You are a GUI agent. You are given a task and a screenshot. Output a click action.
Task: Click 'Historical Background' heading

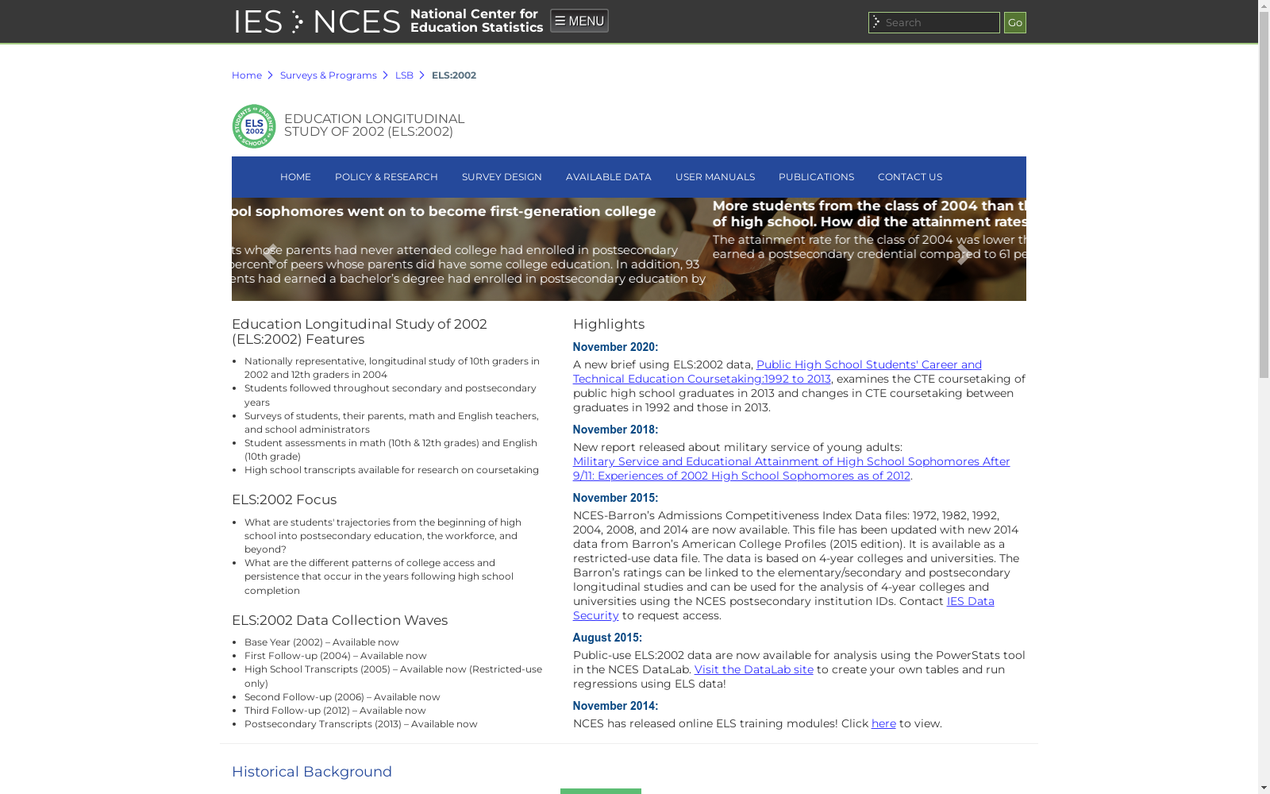tap(312, 772)
